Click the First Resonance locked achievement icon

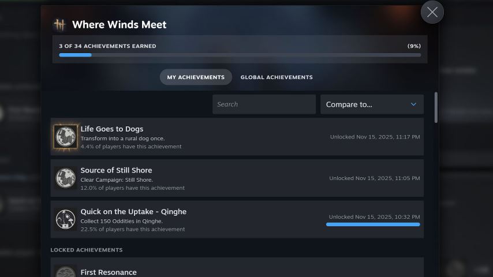pos(65,272)
